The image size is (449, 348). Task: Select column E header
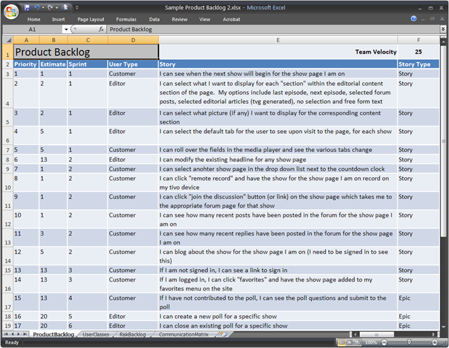click(278, 40)
